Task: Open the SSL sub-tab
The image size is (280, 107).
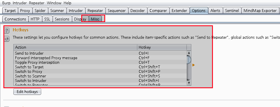Action: pyautogui.click(x=47, y=19)
